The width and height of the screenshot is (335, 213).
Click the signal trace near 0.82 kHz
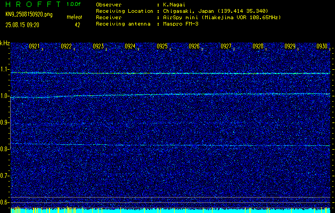tap(170, 145)
